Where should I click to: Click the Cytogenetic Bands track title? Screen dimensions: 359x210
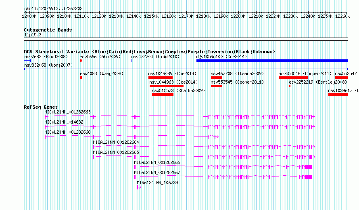pos(48,30)
